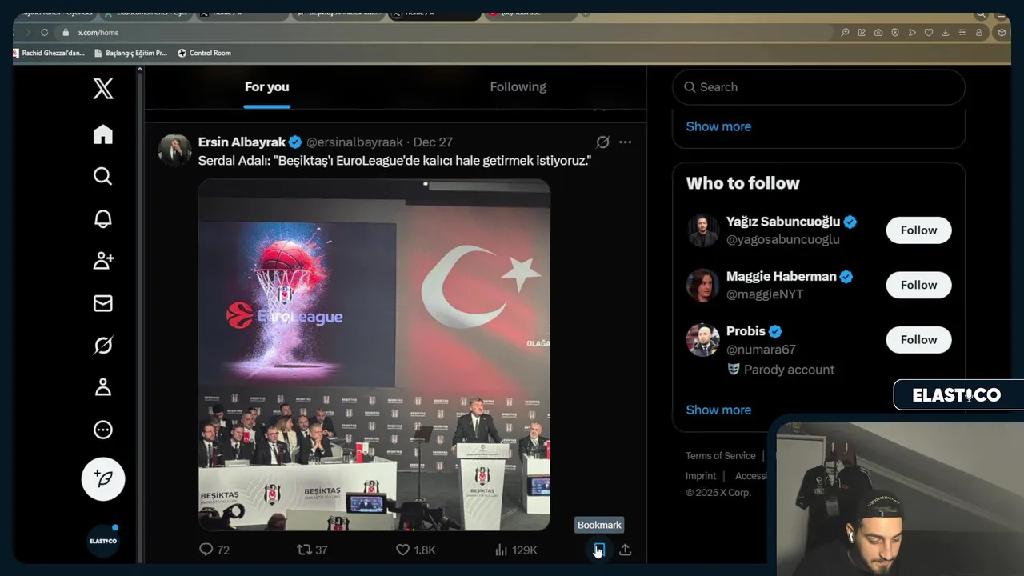Follow Yağız Sabuncuoğlu
Screen dimensions: 1024x576
coord(918,230)
